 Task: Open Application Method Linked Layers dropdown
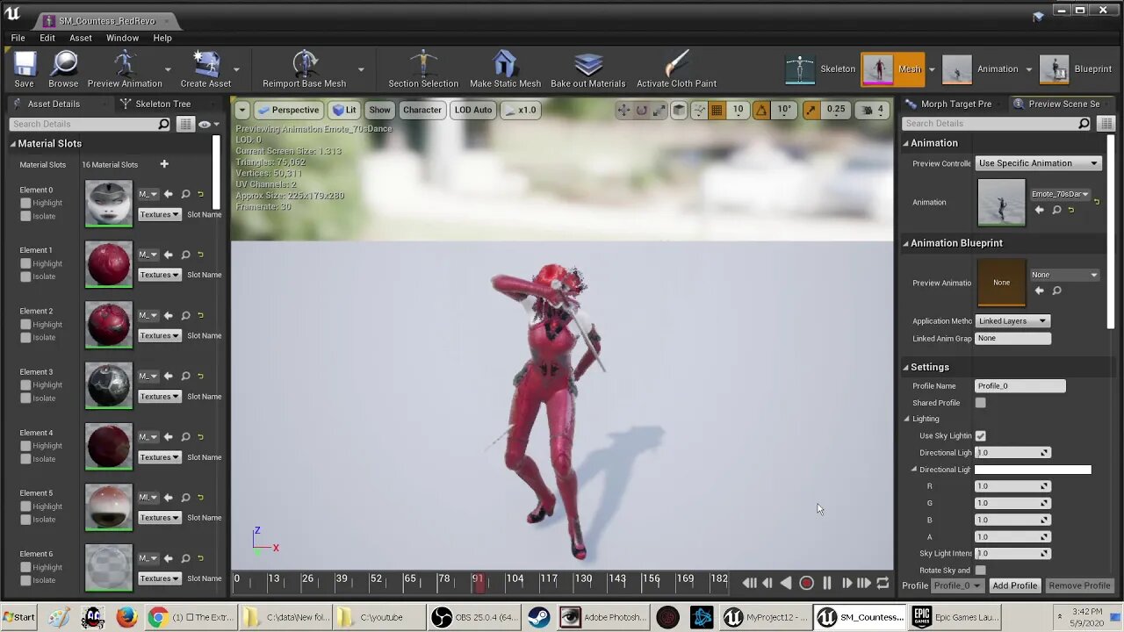click(1012, 320)
